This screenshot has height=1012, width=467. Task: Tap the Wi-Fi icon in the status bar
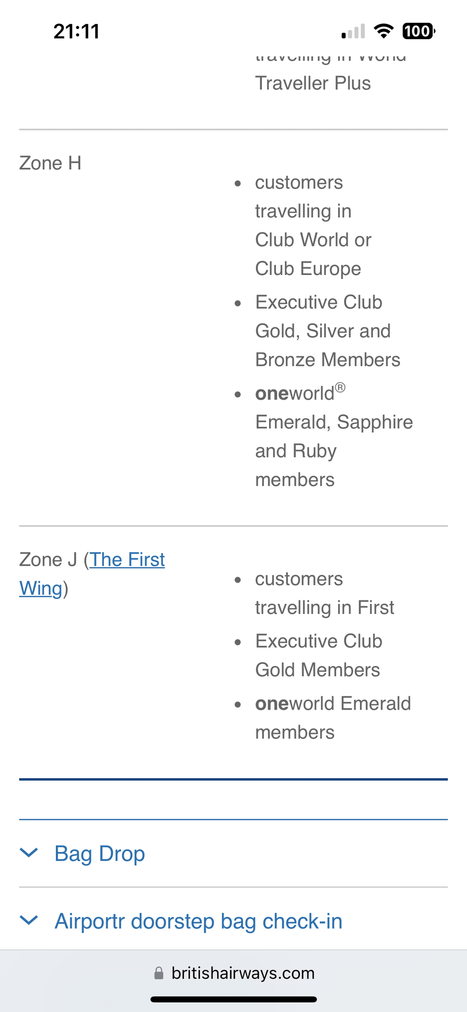coord(384,30)
